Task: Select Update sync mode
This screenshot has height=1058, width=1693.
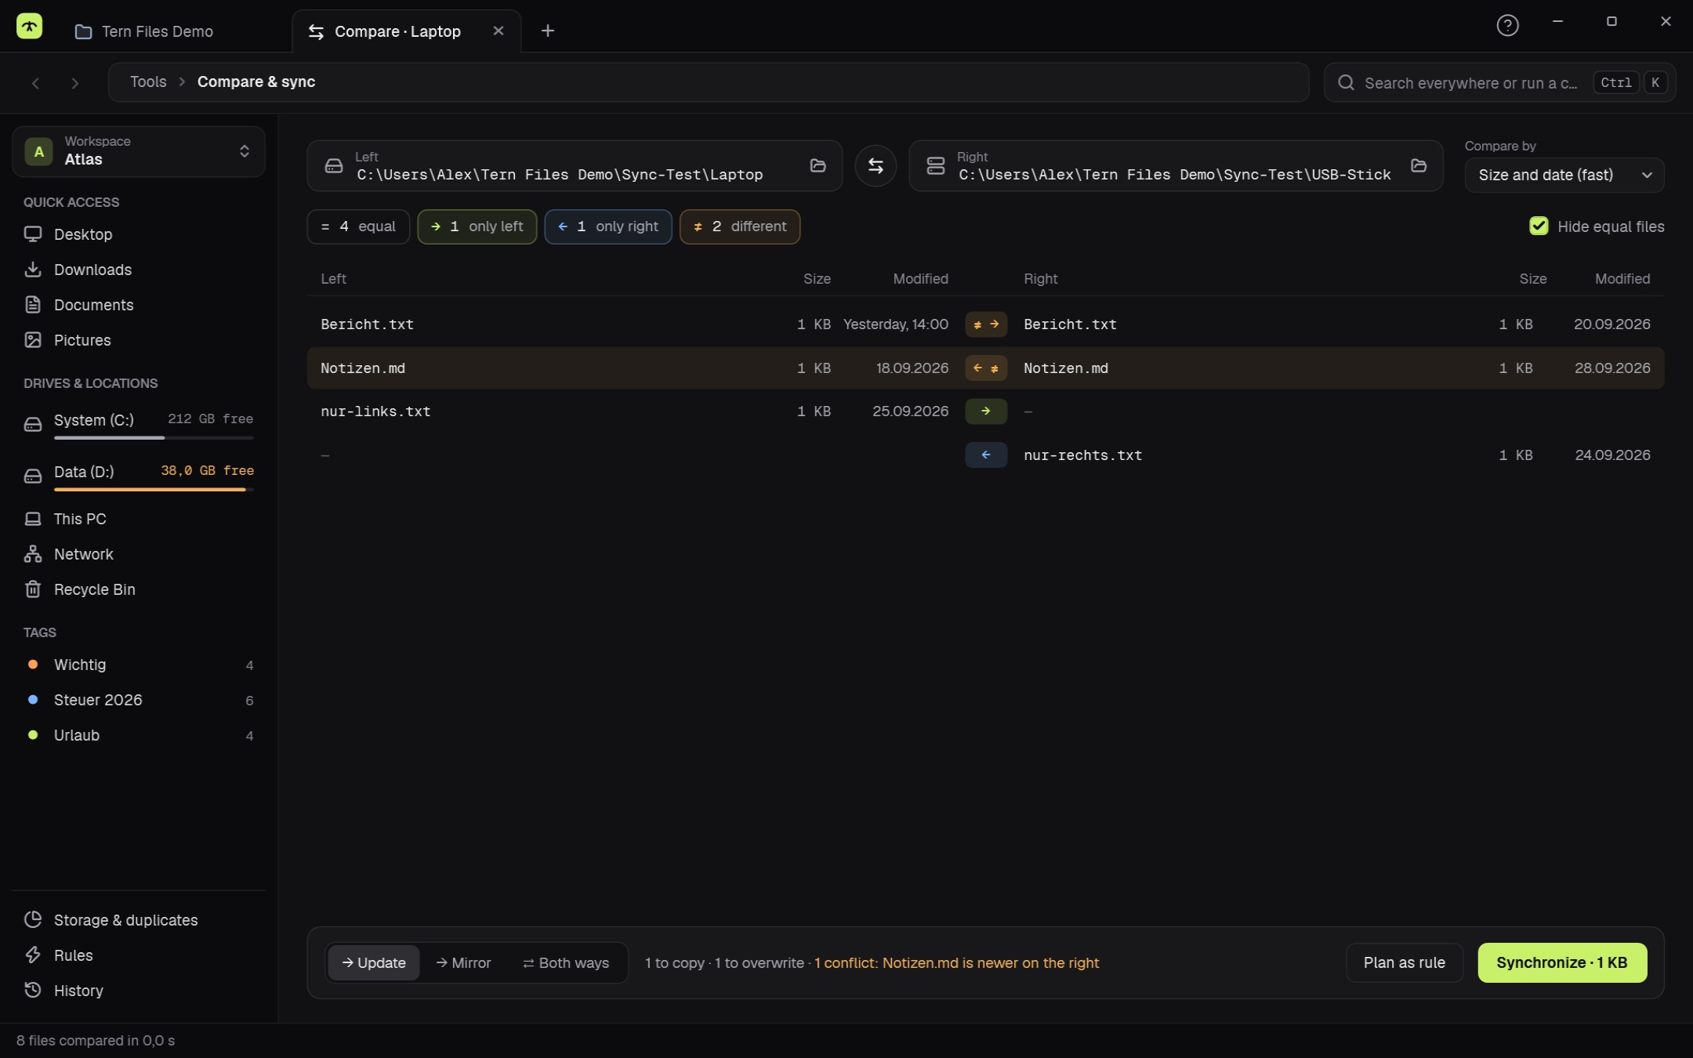Action: click(x=374, y=962)
